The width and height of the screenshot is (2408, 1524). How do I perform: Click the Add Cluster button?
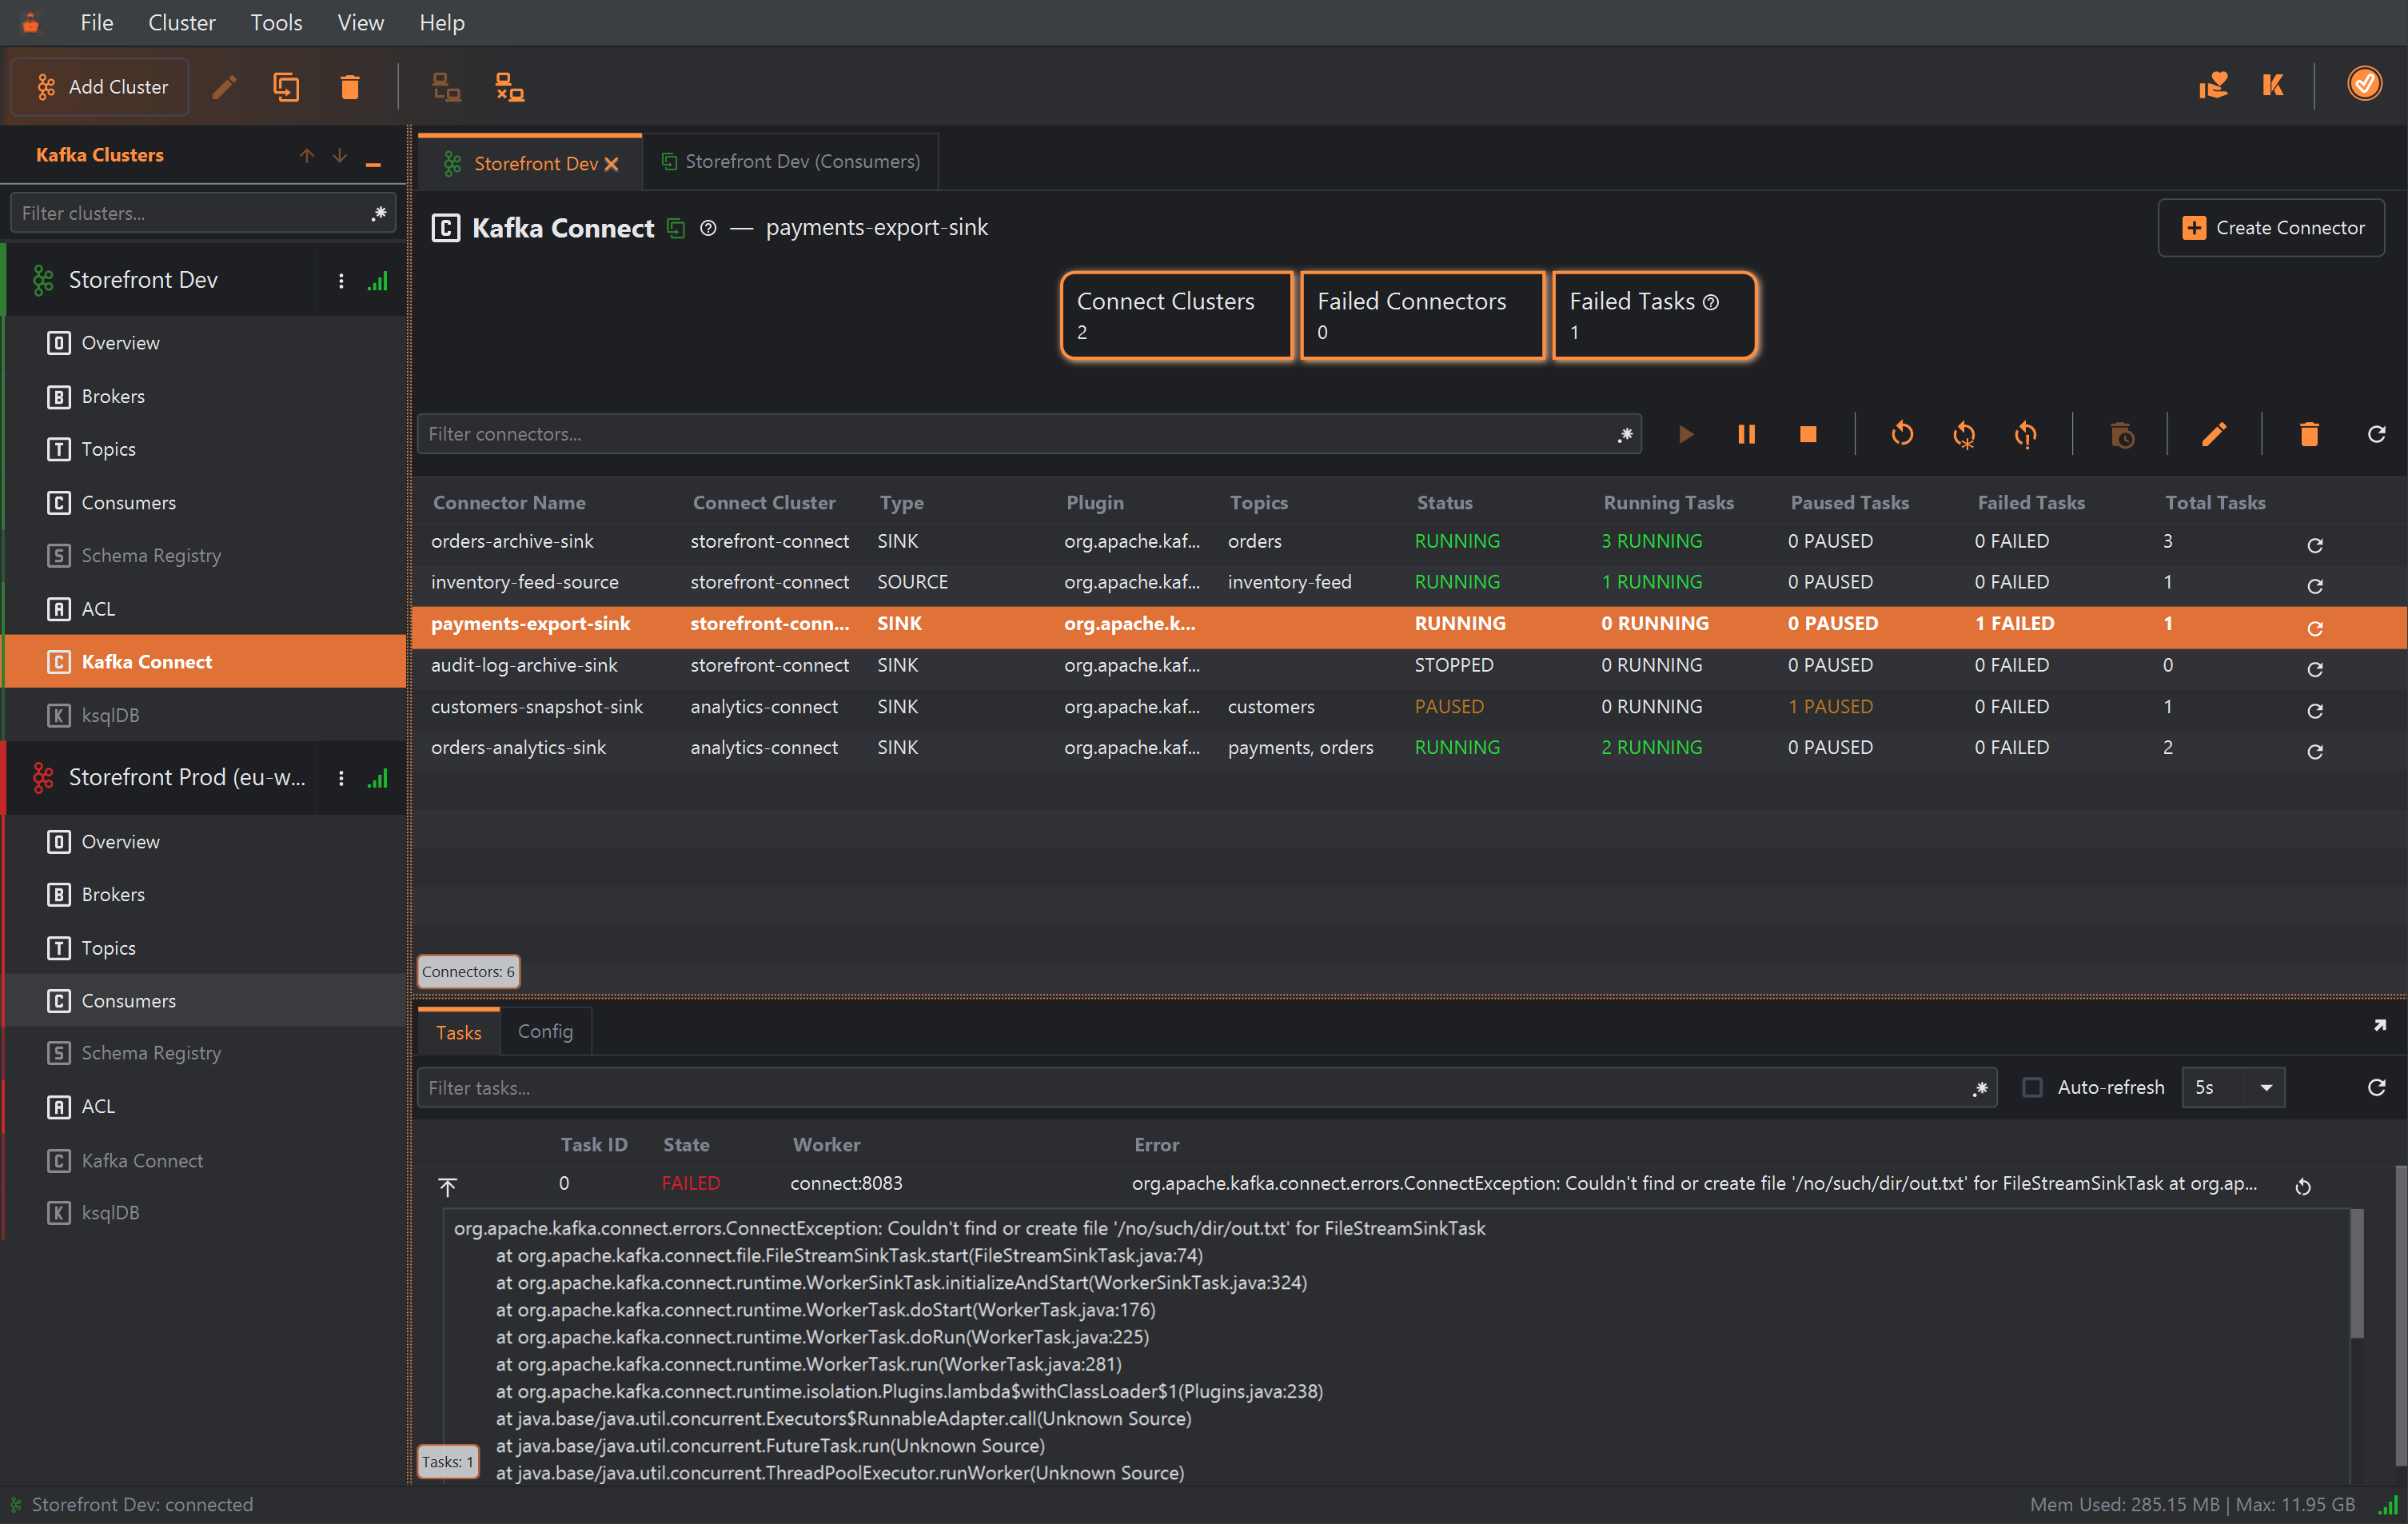(100, 87)
